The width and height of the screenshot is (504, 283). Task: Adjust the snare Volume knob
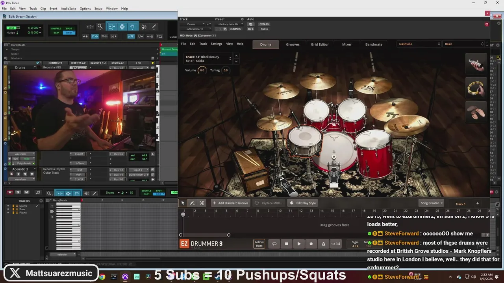pyautogui.click(x=202, y=70)
